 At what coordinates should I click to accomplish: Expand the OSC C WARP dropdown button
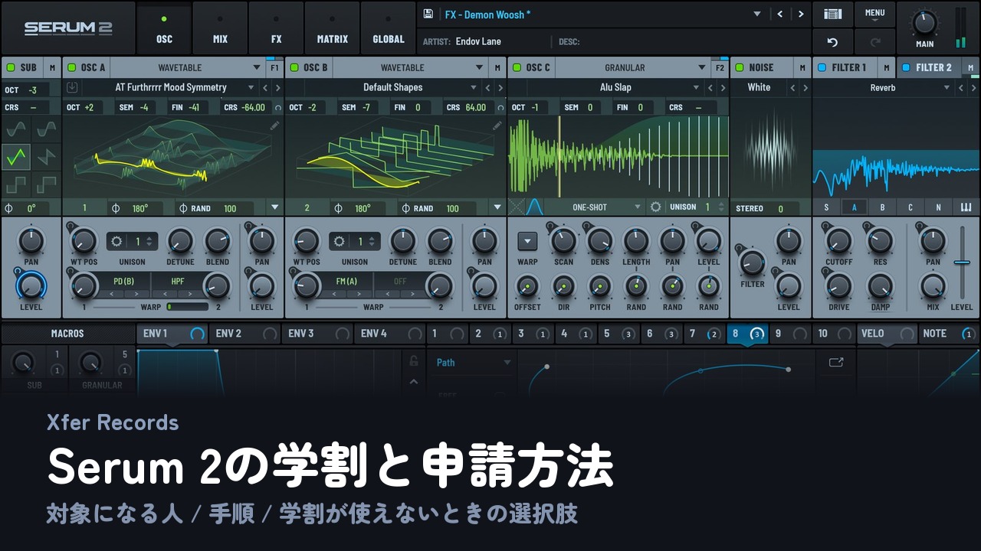coord(527,241)
